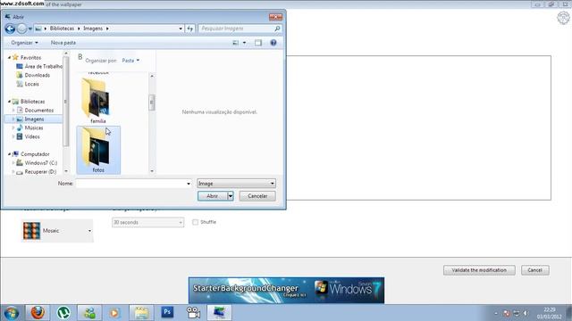
Task: Click the volume icon in the system tray
Action: coord(526,313)
